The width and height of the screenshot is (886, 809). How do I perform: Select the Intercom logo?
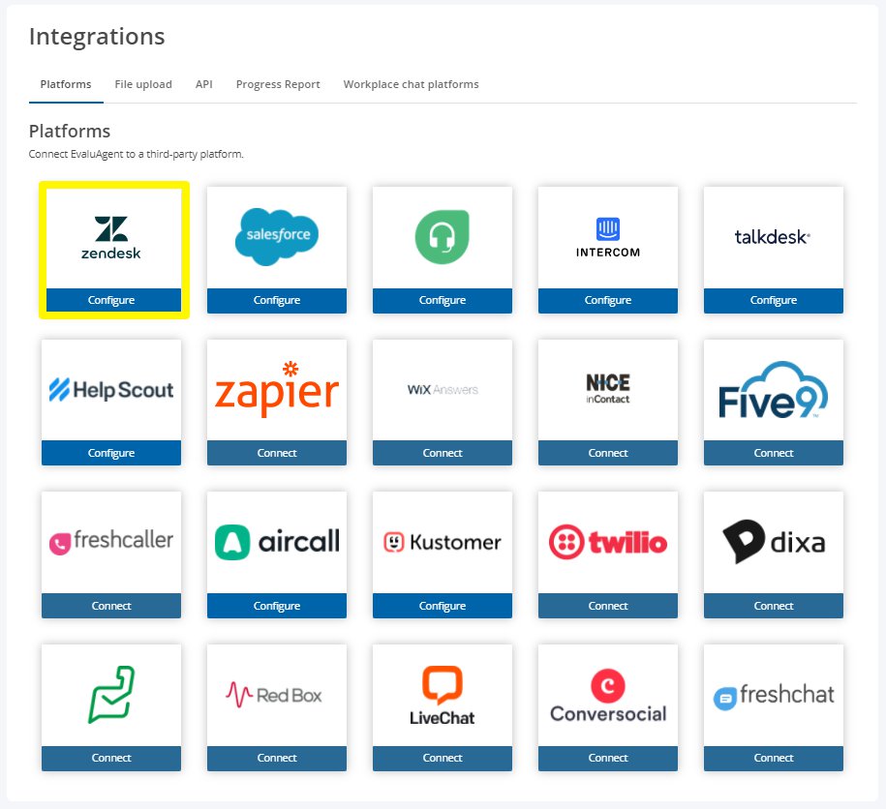pyautogui.click(x=608, y=238)
